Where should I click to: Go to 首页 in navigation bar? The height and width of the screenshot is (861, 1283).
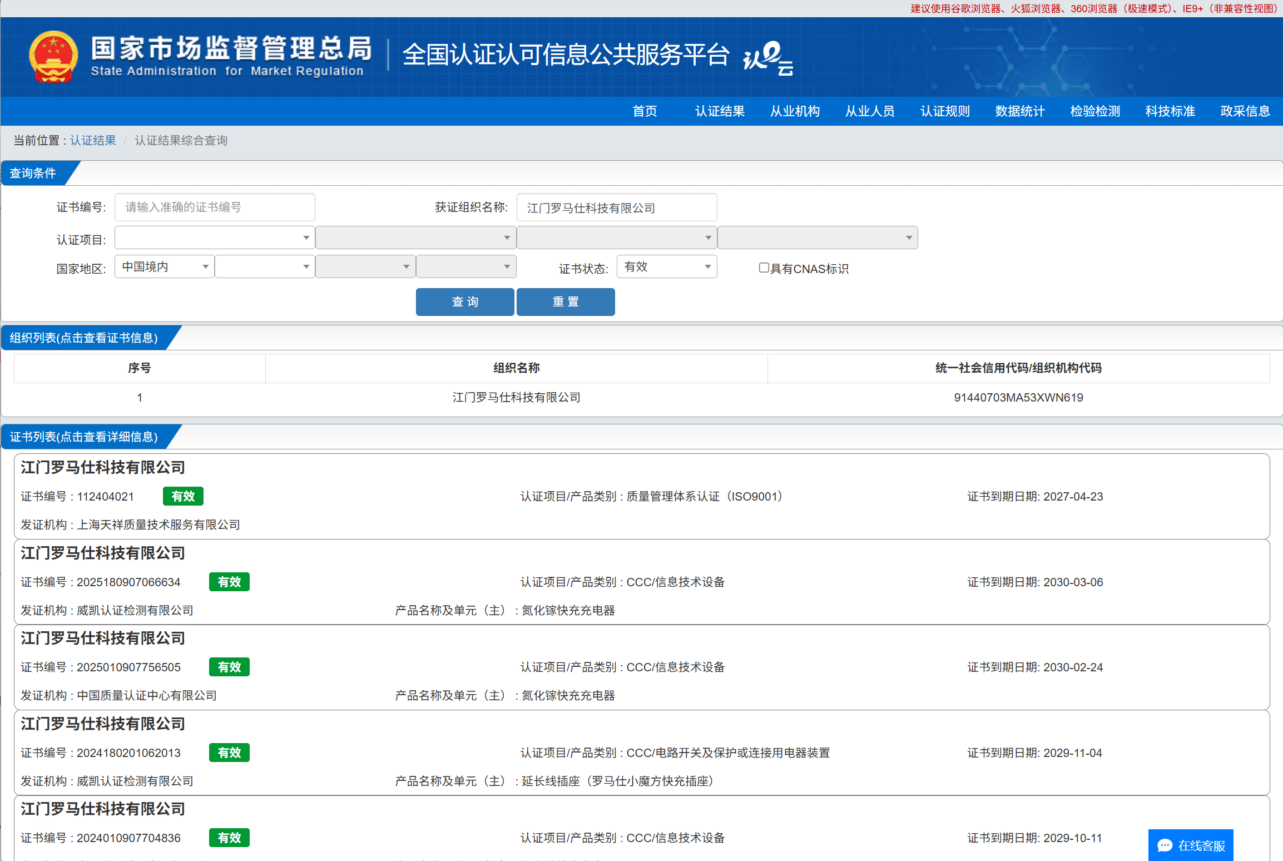[645, 111]
